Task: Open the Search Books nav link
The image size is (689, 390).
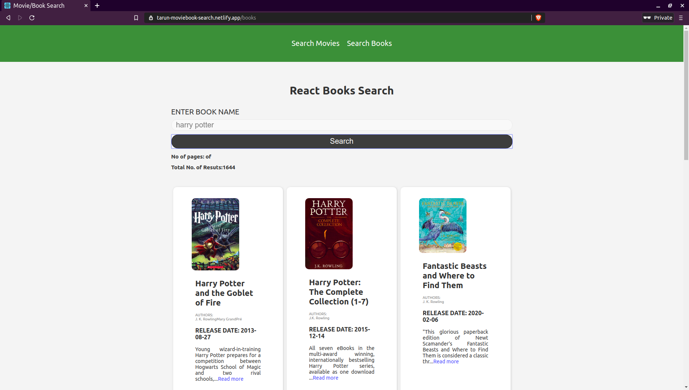Action: (x=369, y=43)
